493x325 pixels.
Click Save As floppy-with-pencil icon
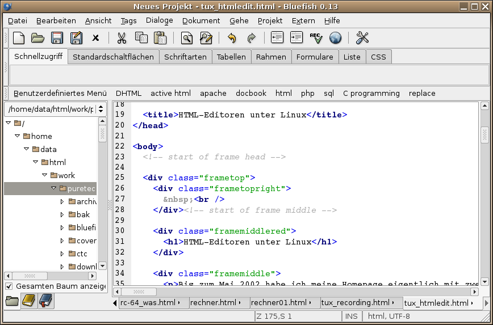pos(76,38)
